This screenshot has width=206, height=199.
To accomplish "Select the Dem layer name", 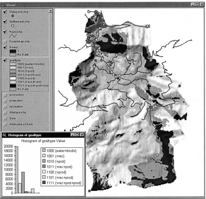I will point(13,118).
